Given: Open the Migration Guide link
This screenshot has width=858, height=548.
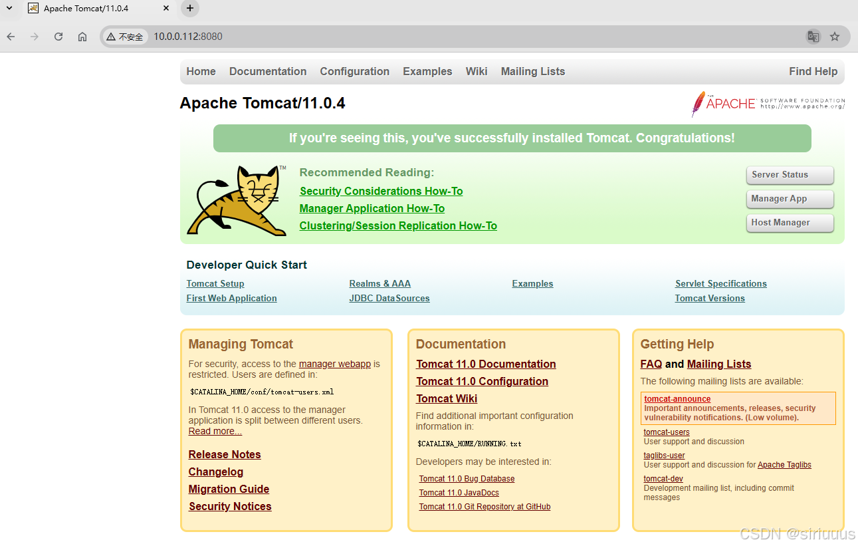Looking at the screenshot, I should point(229,489).
